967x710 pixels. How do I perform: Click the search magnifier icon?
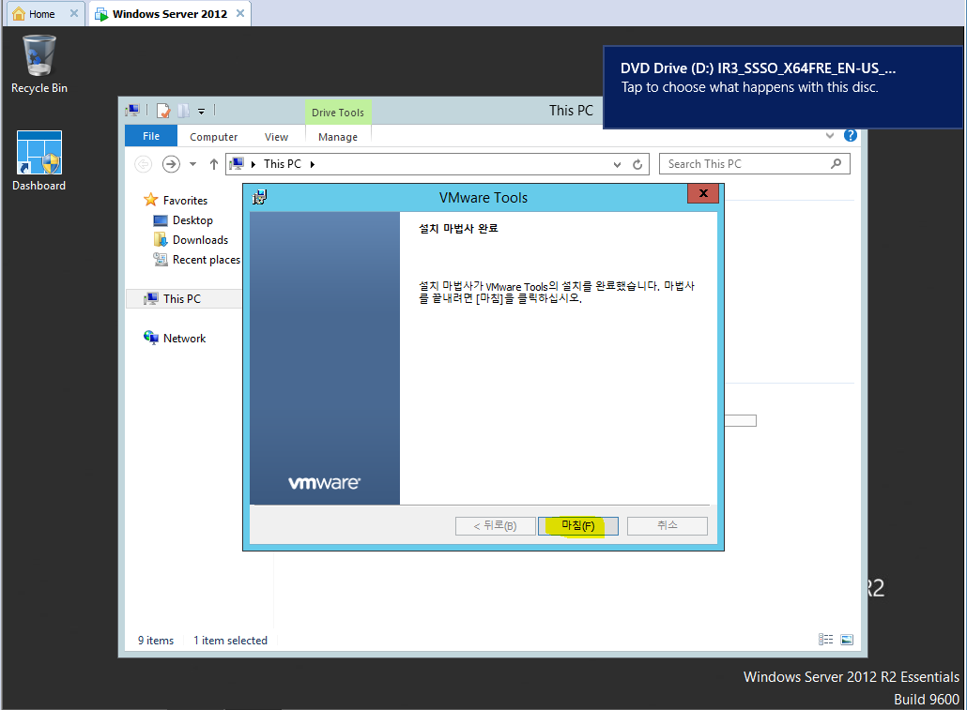pyautogui.click(x=837, y=164)
